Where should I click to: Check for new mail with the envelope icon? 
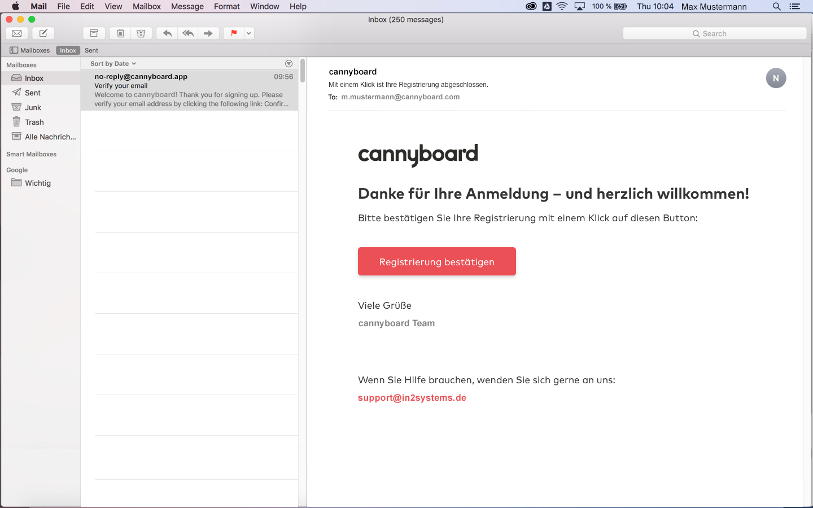[x=16, y=33]
